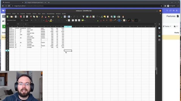Open the Editar menu
Viewport: 181px width, 101px height.
coord(14,14)
